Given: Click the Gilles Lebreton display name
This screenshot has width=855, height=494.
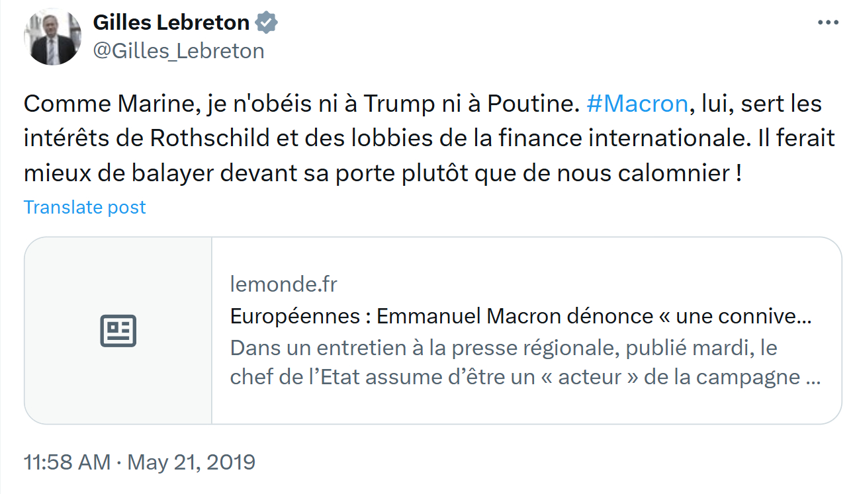Looking at the screenshot, I should (171, 23).
